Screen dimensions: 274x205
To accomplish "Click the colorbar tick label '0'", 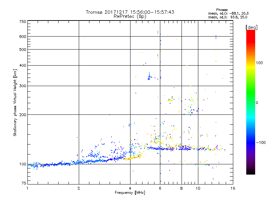I will tap(257, 103).
